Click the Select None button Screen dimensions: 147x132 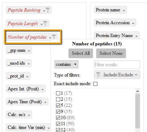click(x=111, y=53)
